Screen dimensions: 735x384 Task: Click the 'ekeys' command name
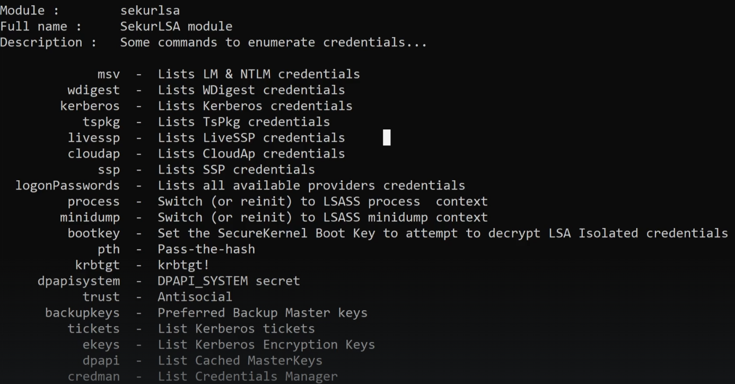(101, 344)
